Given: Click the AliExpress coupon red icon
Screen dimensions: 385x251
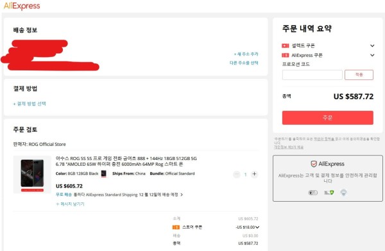Looking at the screenshot, I should (x=285, y=55).
